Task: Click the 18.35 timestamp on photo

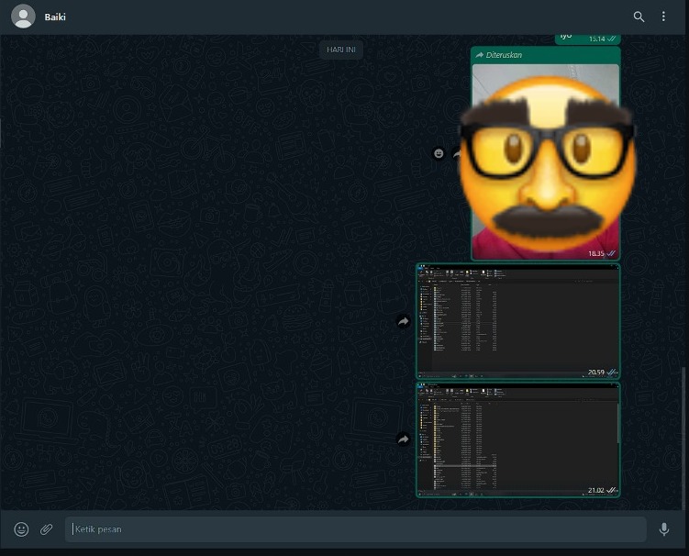Action: (x=595, y=253)
